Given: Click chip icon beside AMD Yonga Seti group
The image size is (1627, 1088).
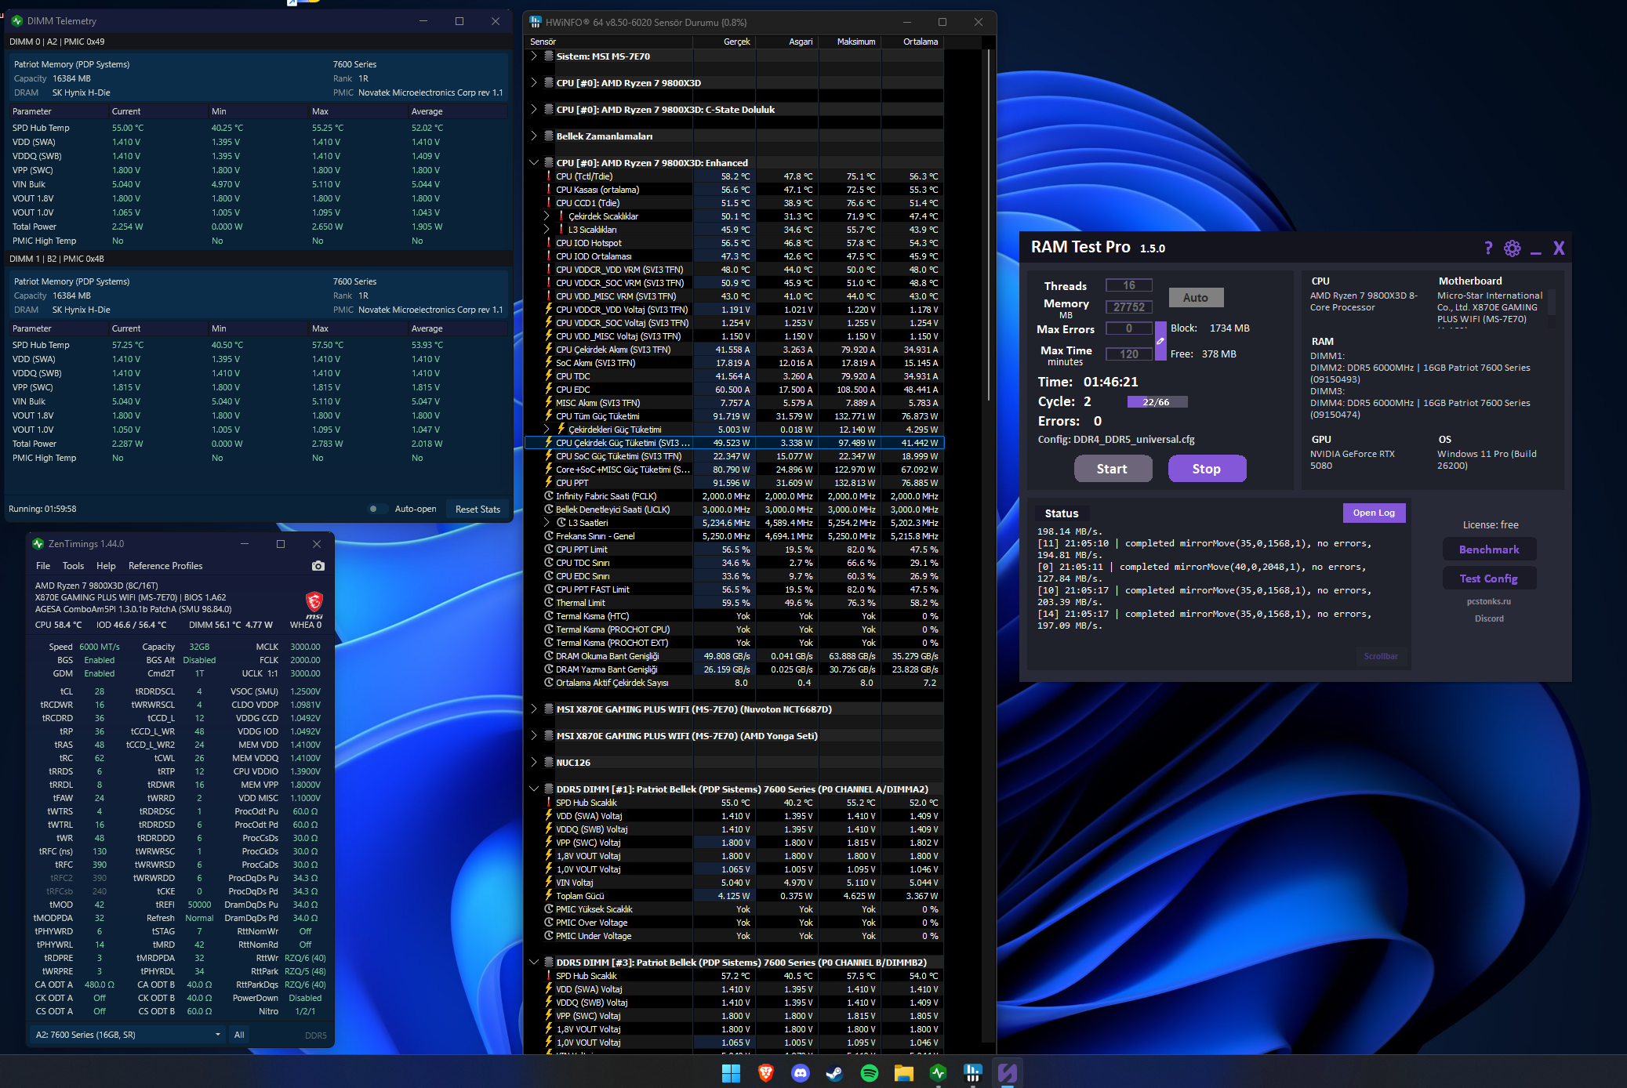Looking at the screenshot, I should point(549,735).
